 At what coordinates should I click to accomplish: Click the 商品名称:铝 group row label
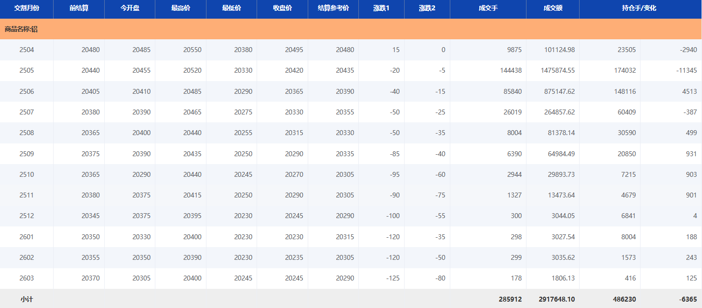click(x=21, y=29)
